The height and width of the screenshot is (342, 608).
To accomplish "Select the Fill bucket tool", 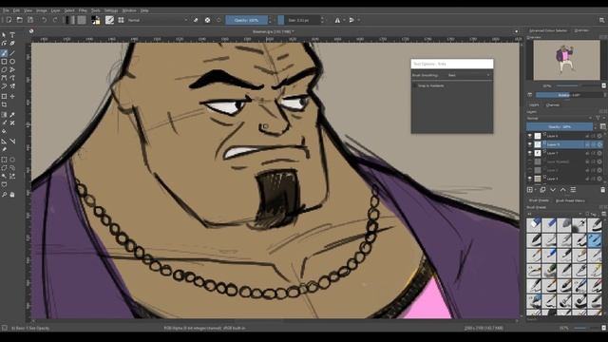I will [4, 132].
